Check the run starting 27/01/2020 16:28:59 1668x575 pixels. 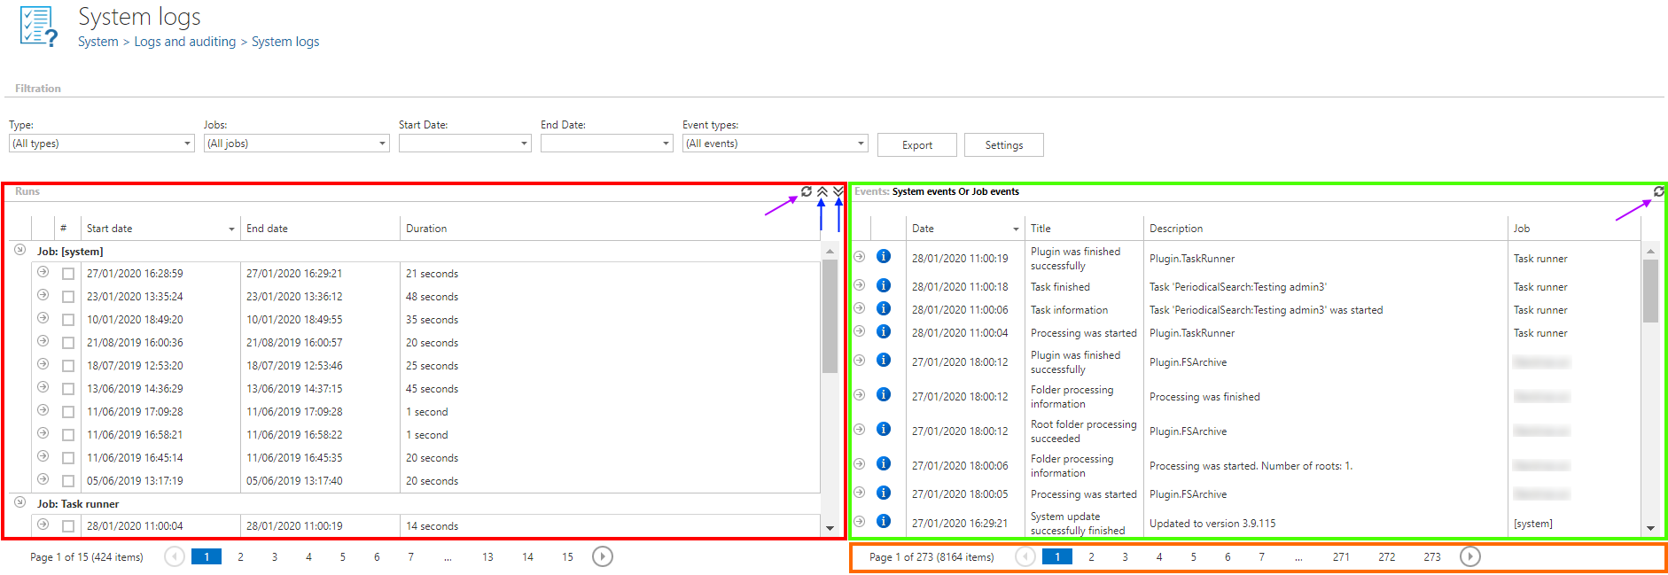pos(68,274)
